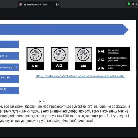Click the blue box containing 'стано для'
Image resolution: width=138 pixels, height=138 pixels.
coord(9,79)
